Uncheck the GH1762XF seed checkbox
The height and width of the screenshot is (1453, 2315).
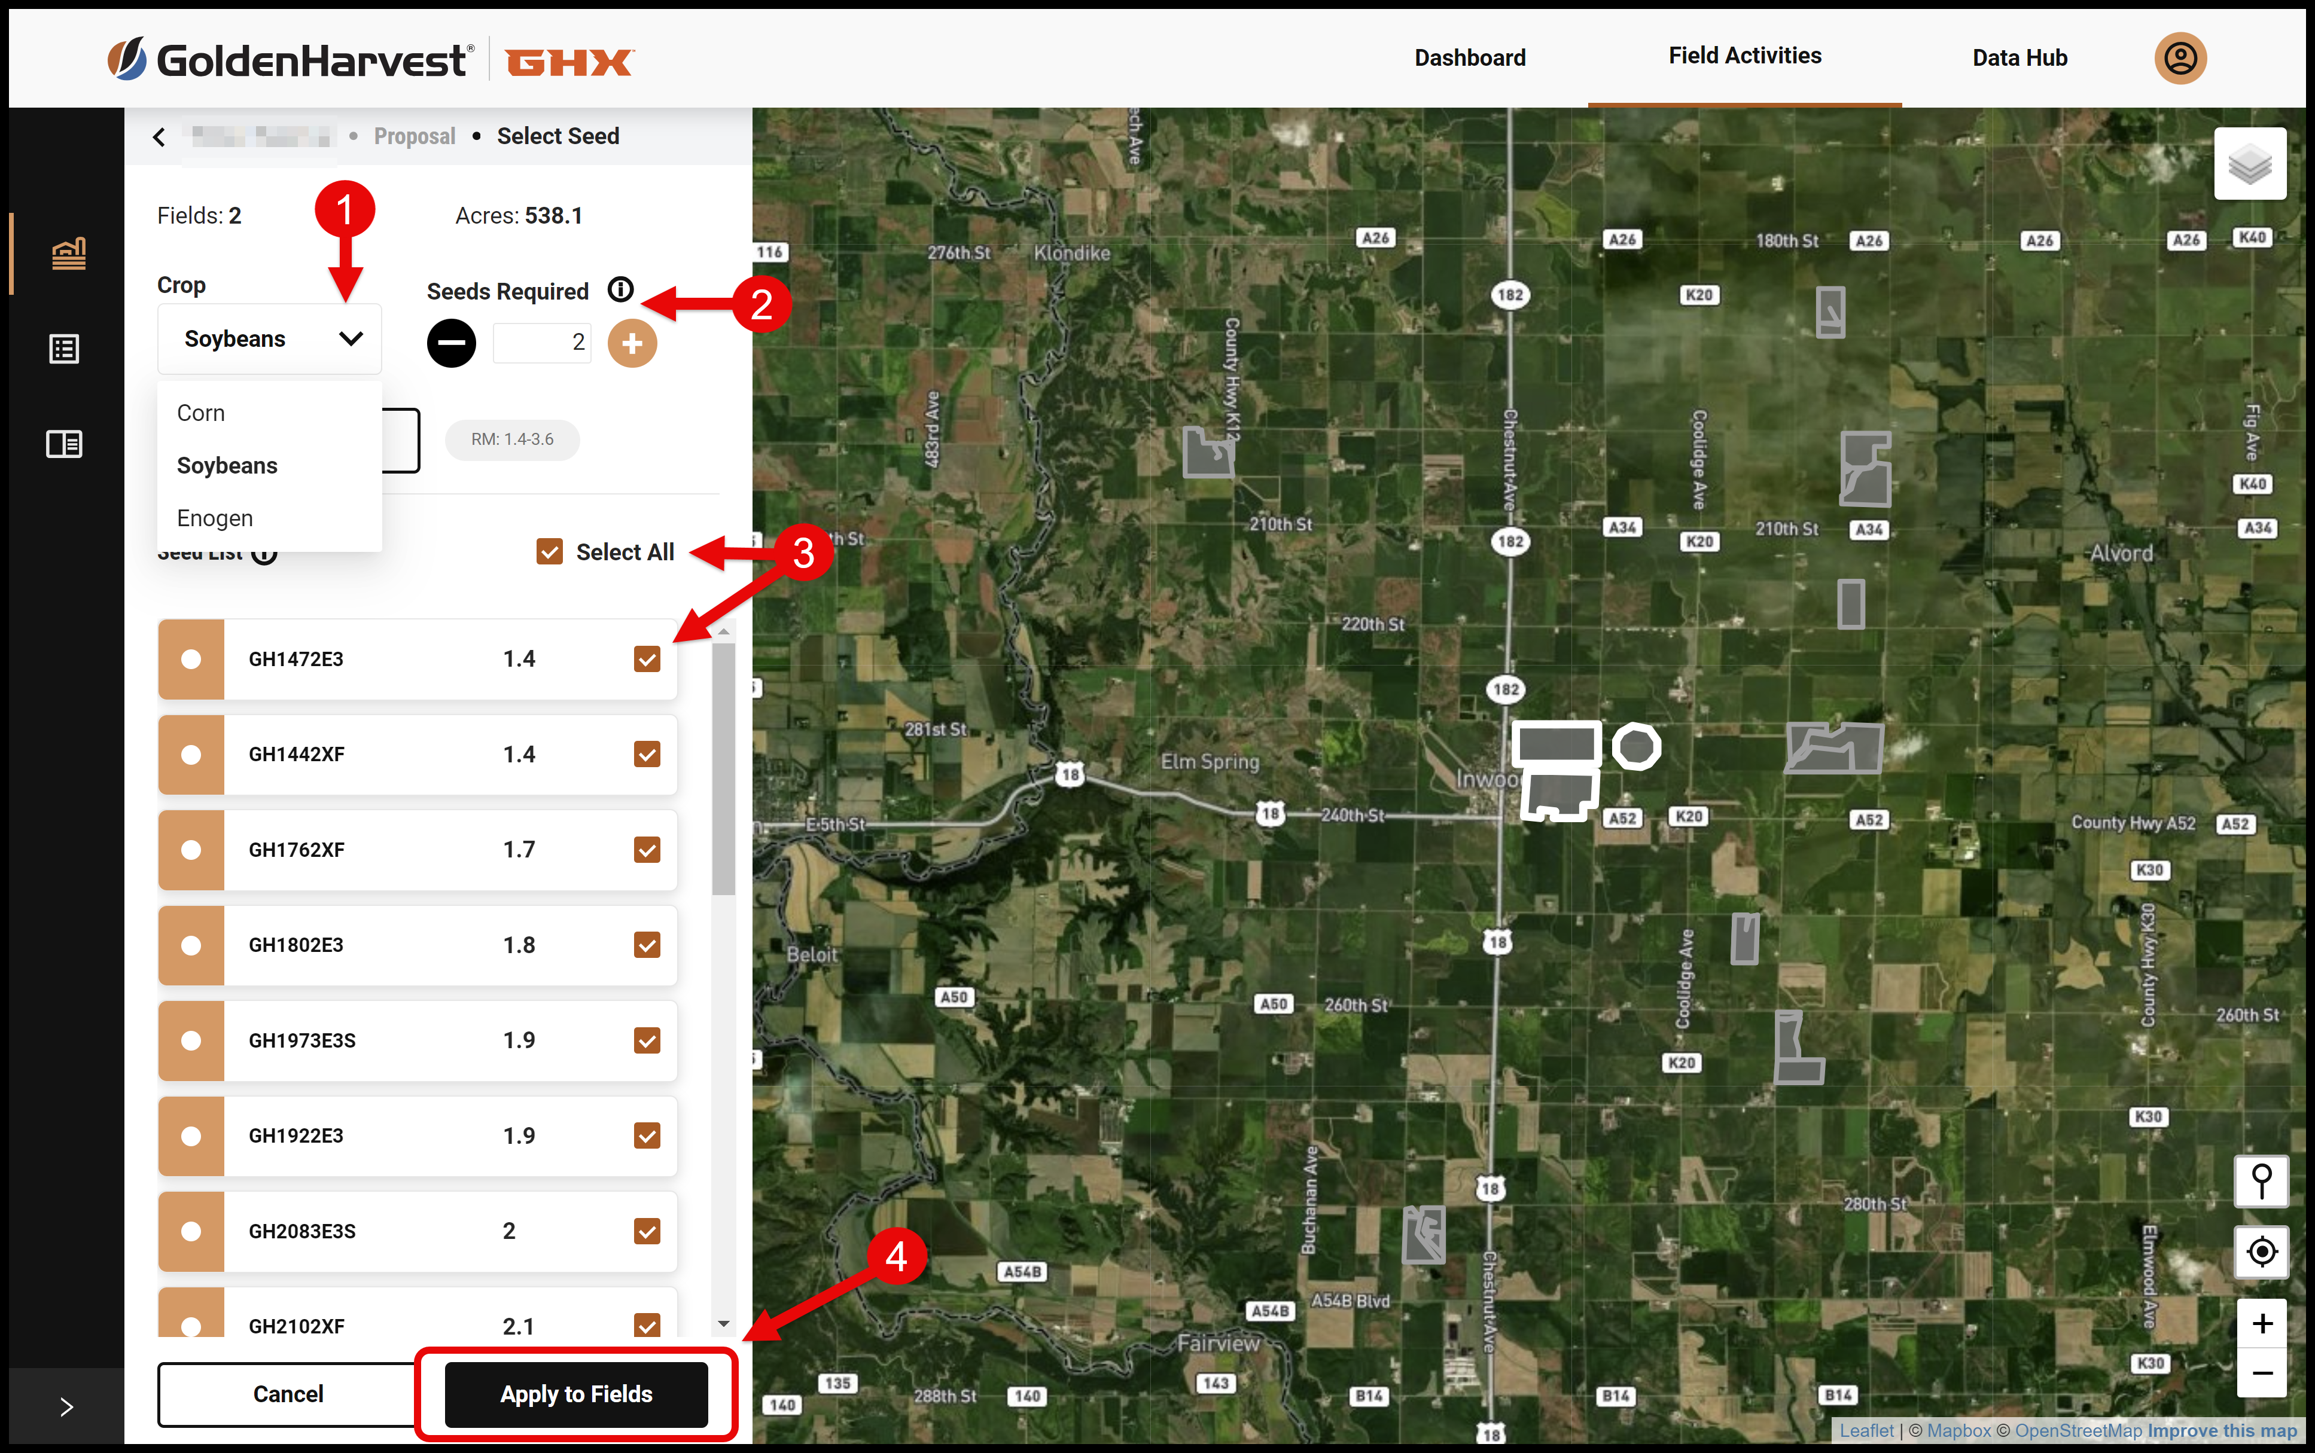[x=647, y=850]
